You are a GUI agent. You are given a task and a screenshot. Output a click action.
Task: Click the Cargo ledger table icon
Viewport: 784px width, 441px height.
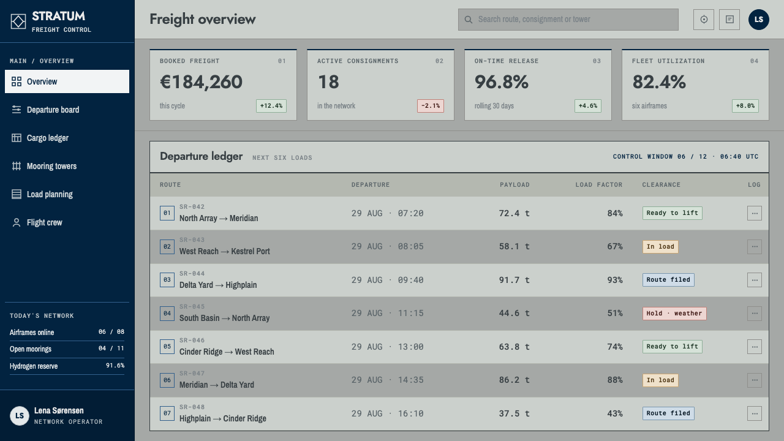pyautogui.click(x=17, y=138)
